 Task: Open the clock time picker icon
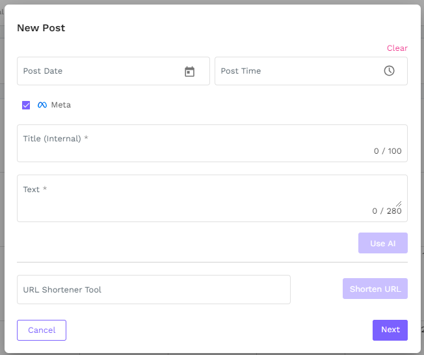pyautogui.click(x=389, y=71)
